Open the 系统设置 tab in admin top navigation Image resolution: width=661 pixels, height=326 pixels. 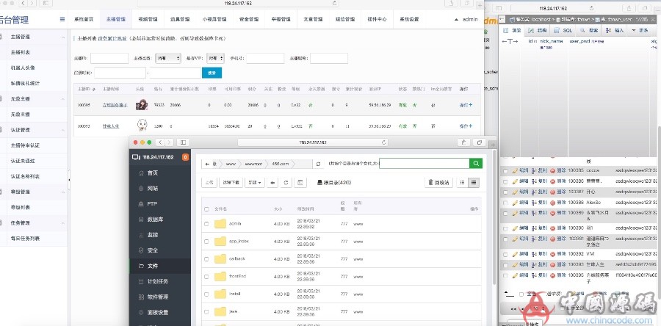point(409,19)
